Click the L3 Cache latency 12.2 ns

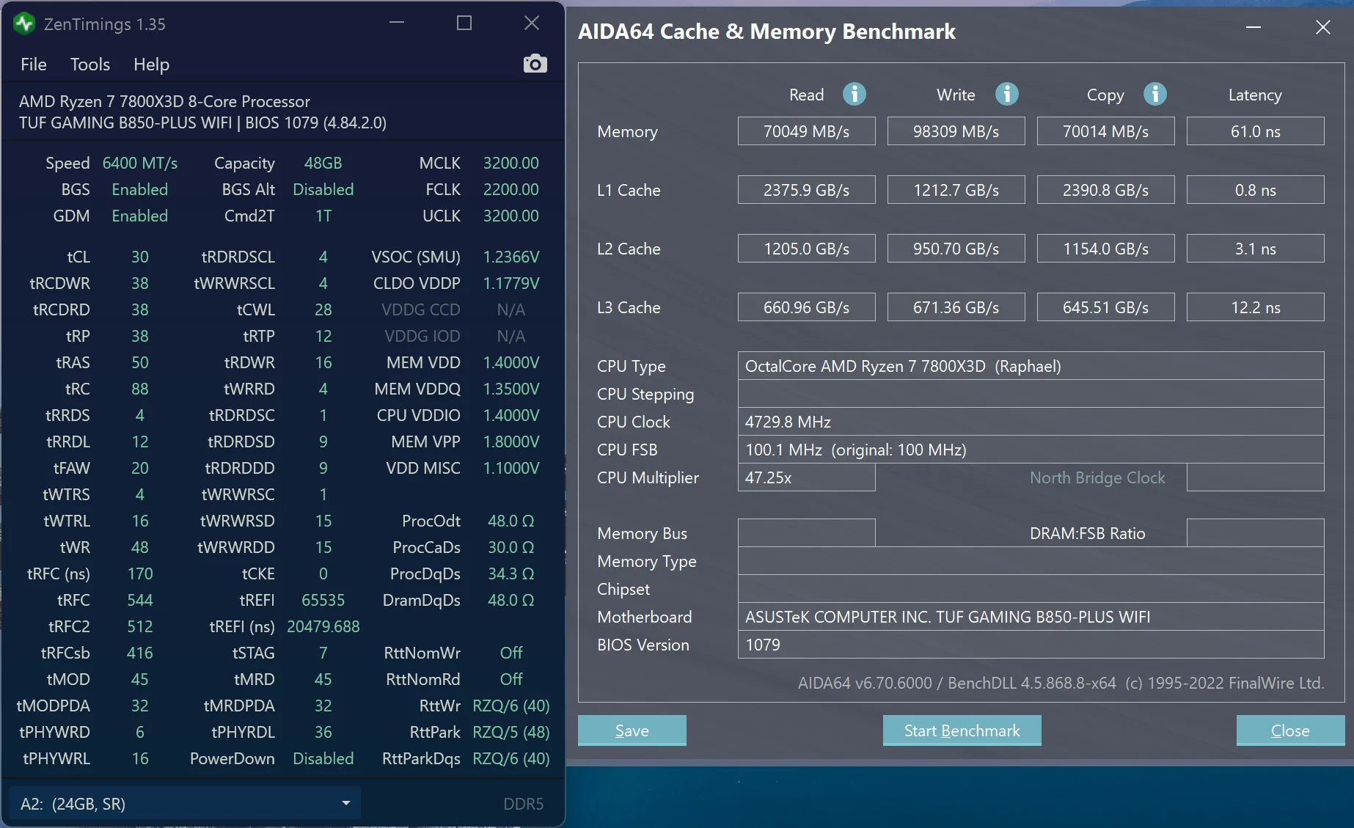(1256, 307)
